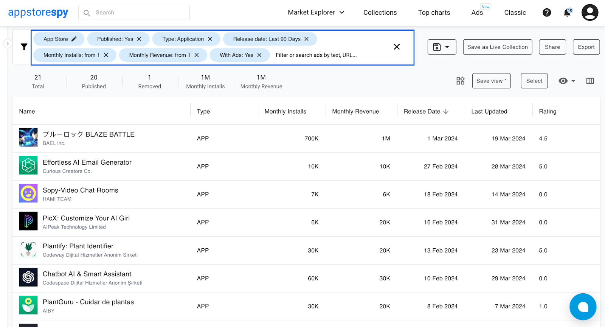Click the appstorespy logo
Image resolution: width=605 pixels, height=327 pixels.
coord(38,12)
